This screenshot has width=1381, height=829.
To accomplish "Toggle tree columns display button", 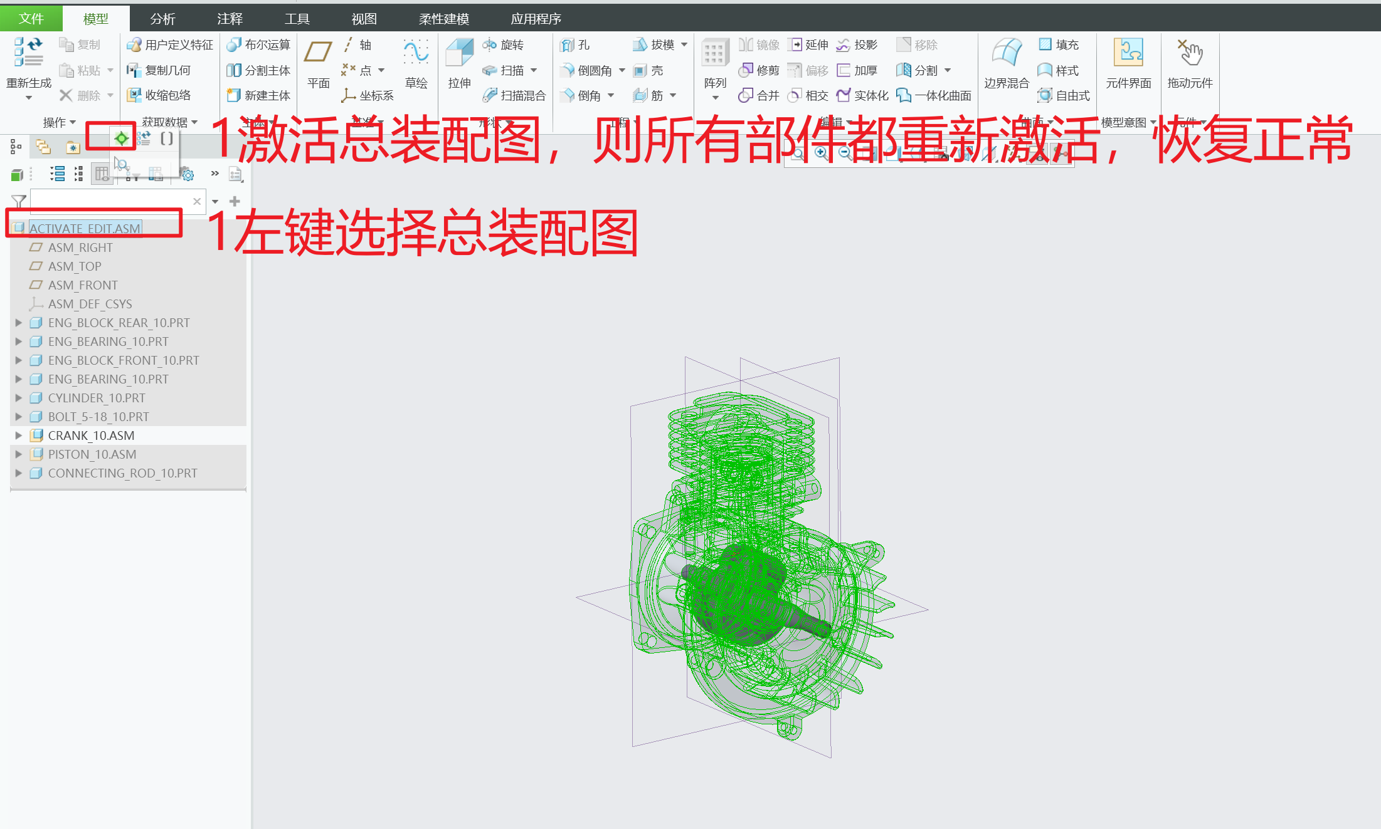I will click(101, 174).
